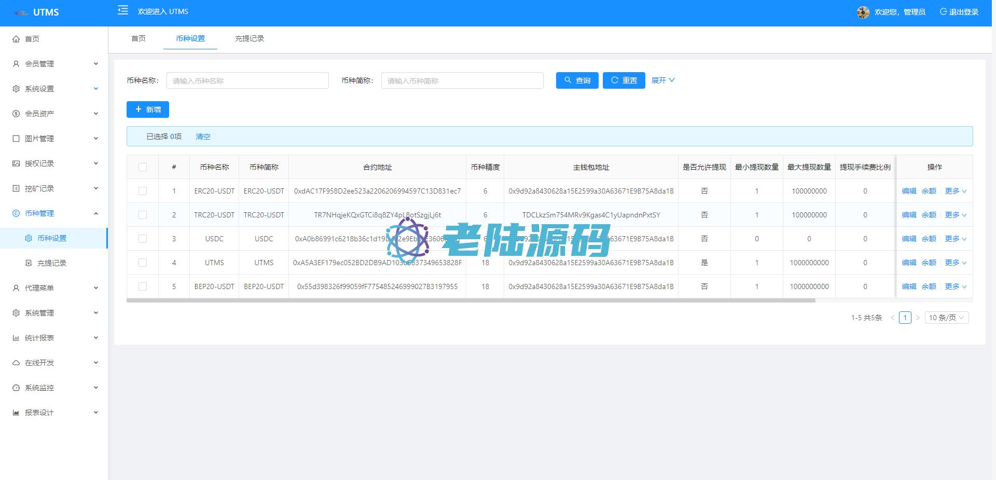Click the 在线开发 cloud icon

16,363
